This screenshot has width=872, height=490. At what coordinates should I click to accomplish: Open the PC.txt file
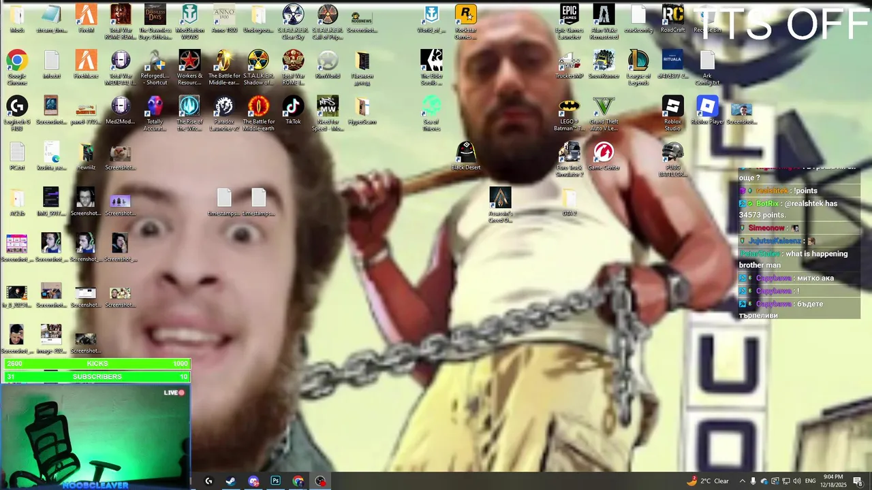(17, 156)
